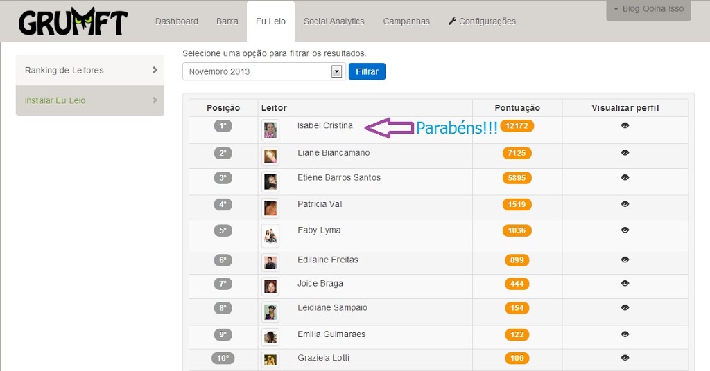Show Joice Braga profile with eye icon
This screenshot has height=371, width=710.
625,283
